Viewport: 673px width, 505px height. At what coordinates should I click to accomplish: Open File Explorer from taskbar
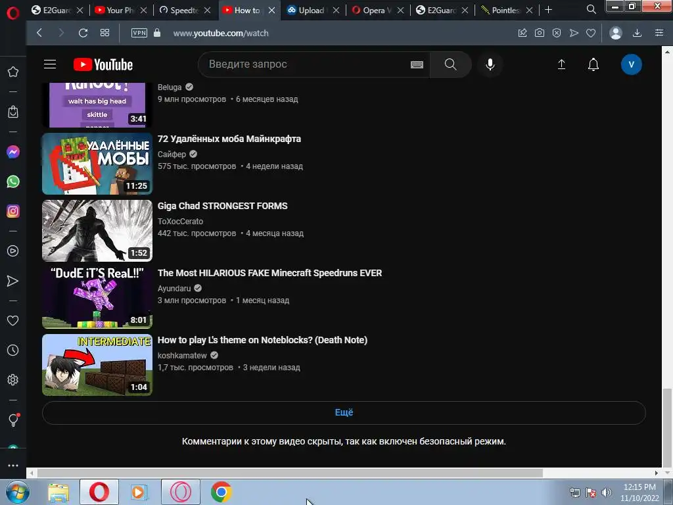[58, 493]
